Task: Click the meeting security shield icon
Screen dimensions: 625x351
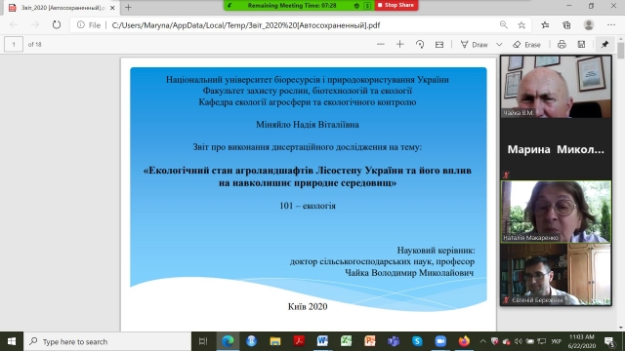Action: (x=356, y=6)
